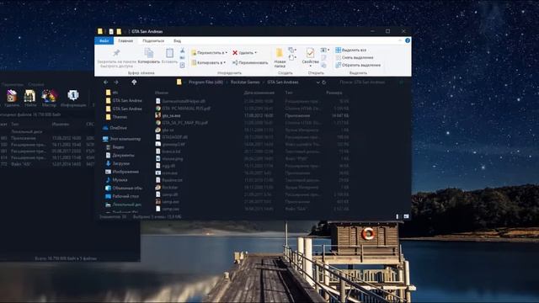Refresh the folder with the circular arrow
This screenshot has width=539, height=303.
323,82
